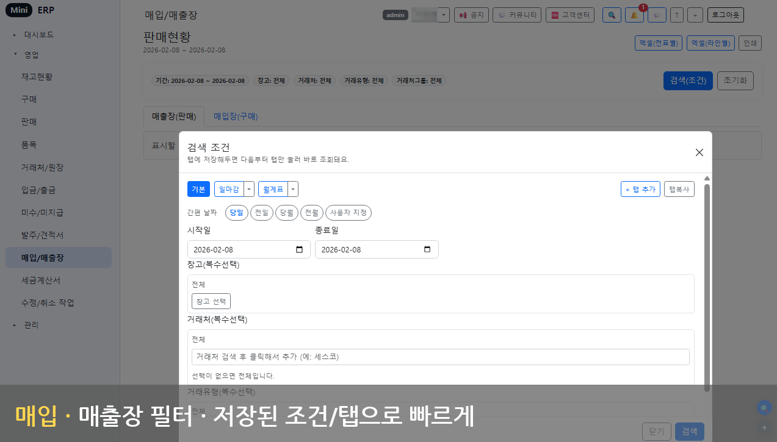
Task: Open the 일마감 tab dropdown arrow
Action: 249,189
